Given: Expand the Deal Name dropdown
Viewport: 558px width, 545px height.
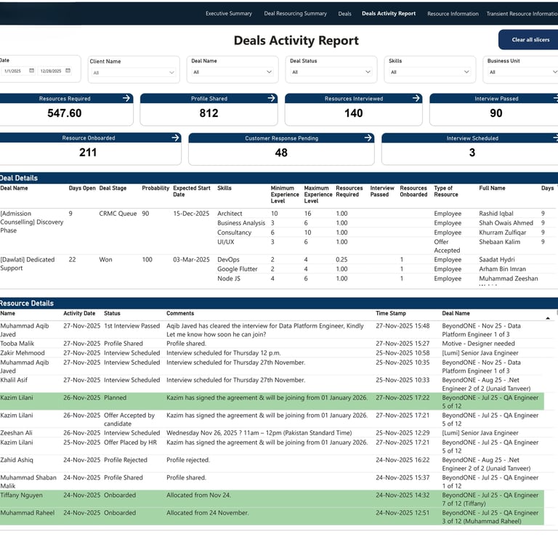Looking at the screenshot, I should [x=232, y=72].
